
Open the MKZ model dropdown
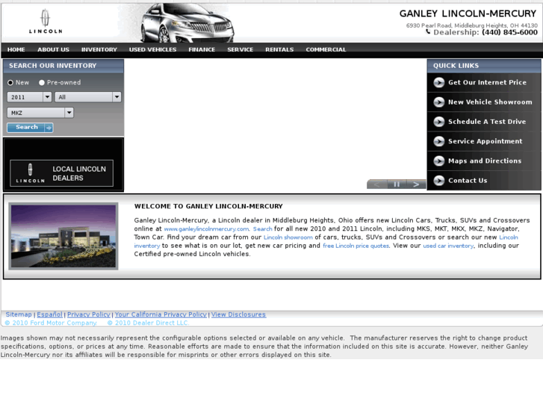[x=40, y=113]
